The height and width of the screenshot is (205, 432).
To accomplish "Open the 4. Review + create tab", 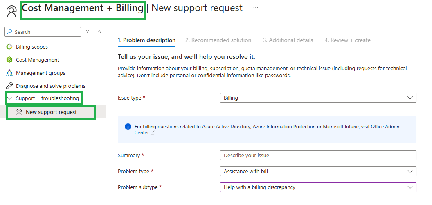I will (347, 40).
